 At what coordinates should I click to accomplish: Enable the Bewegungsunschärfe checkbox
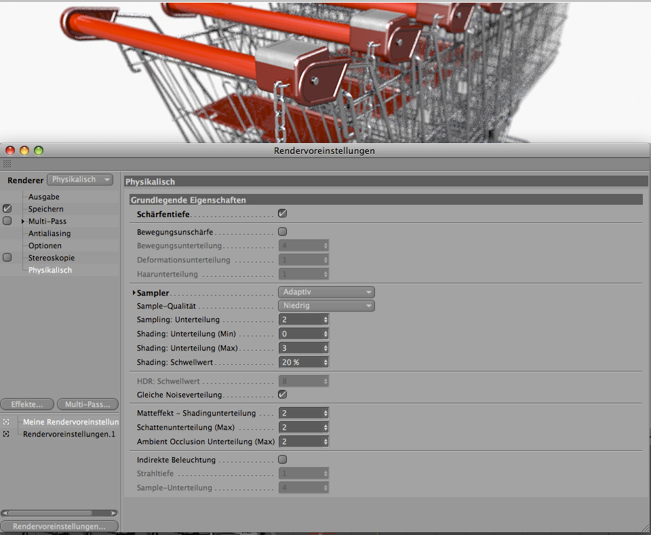click(x=282, y=232)
